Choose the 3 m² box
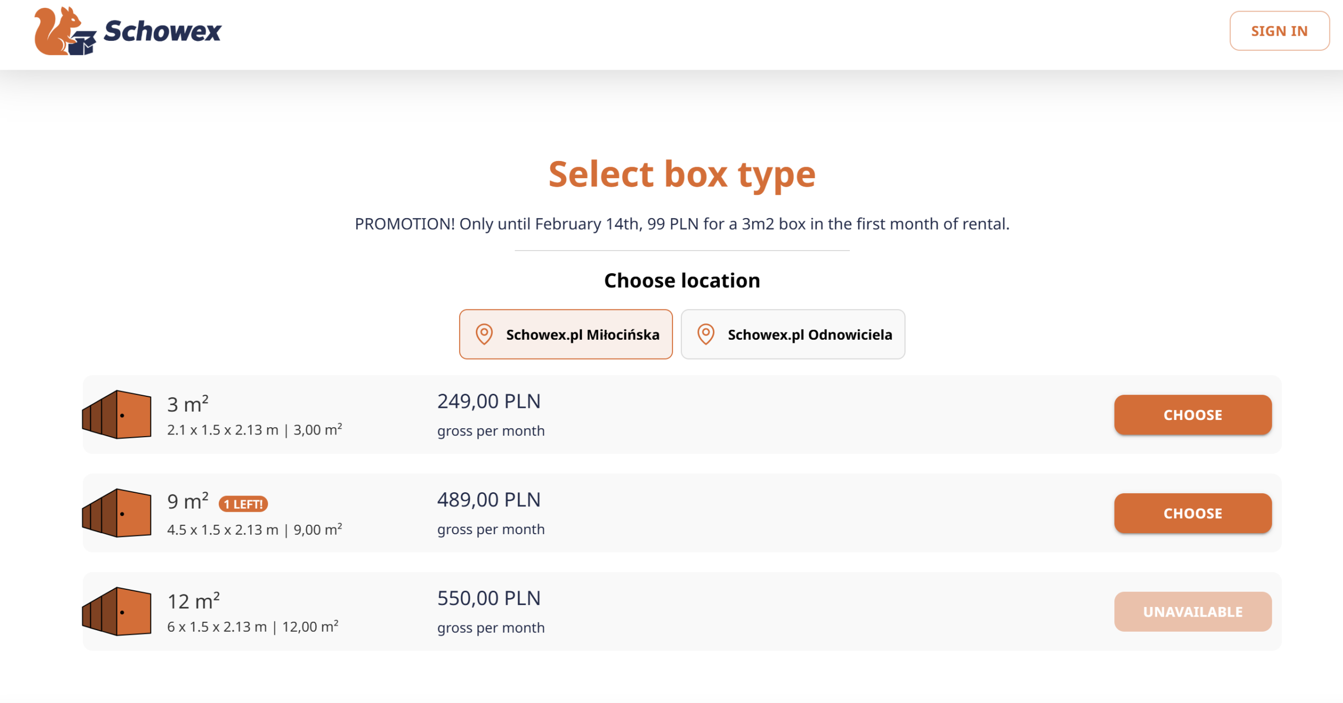 pyautogui.click(x=1192, y=415)
